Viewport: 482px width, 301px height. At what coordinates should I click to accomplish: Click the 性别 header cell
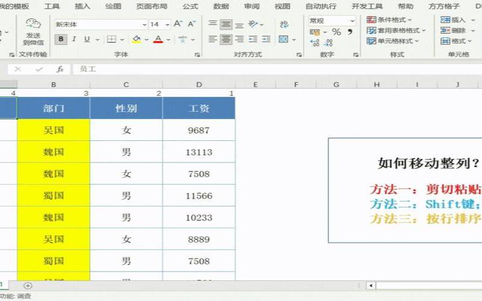tap(127, 108)
